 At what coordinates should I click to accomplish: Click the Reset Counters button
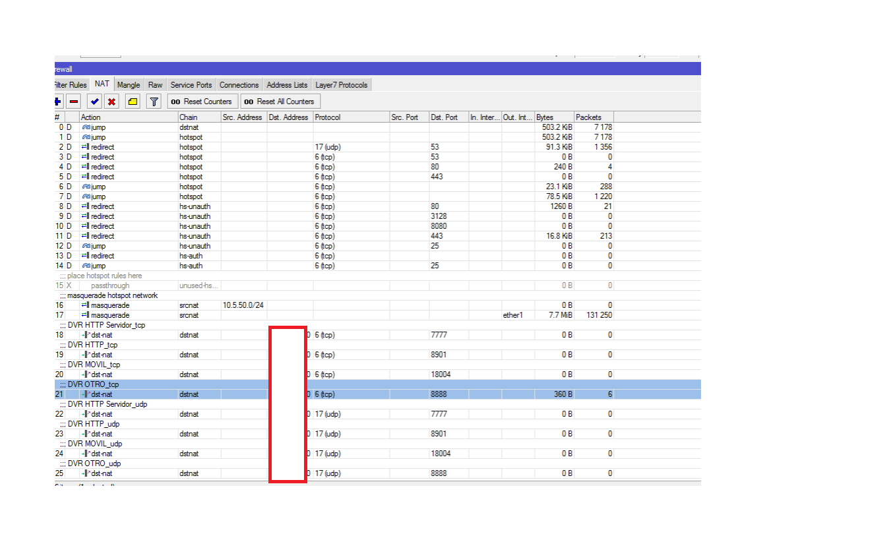pyautogui.click(x=202, y=102)
